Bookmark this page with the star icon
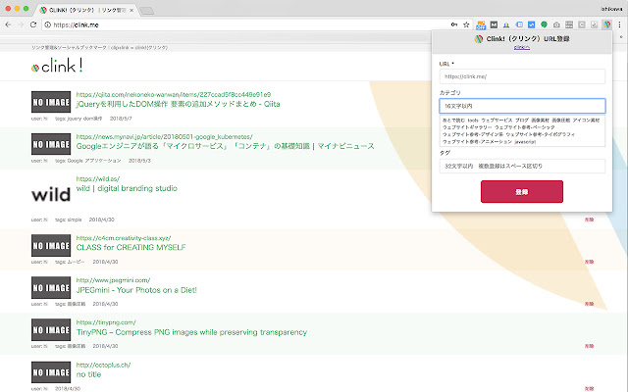 (466, 24)
